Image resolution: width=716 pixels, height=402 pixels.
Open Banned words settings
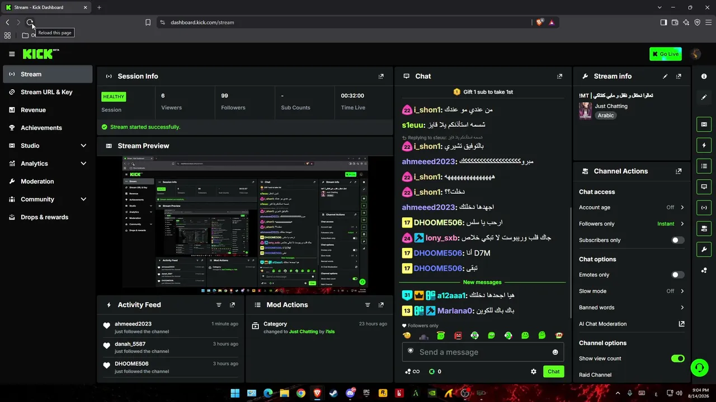click(632, 308)
